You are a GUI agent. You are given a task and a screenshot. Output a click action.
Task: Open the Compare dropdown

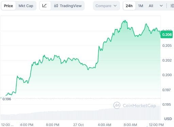(106, 6)
